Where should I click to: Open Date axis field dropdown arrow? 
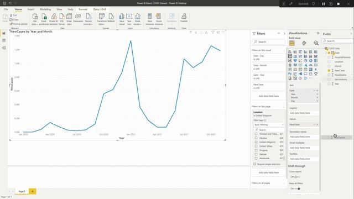tap(314, 91)
